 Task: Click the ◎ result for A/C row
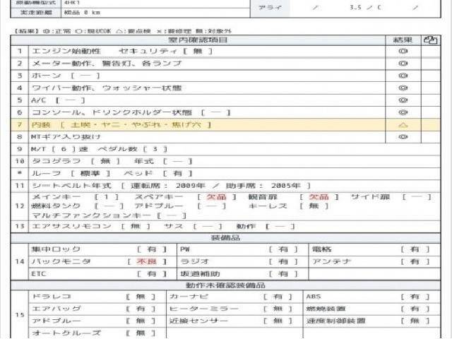click(x=403, y=100)
